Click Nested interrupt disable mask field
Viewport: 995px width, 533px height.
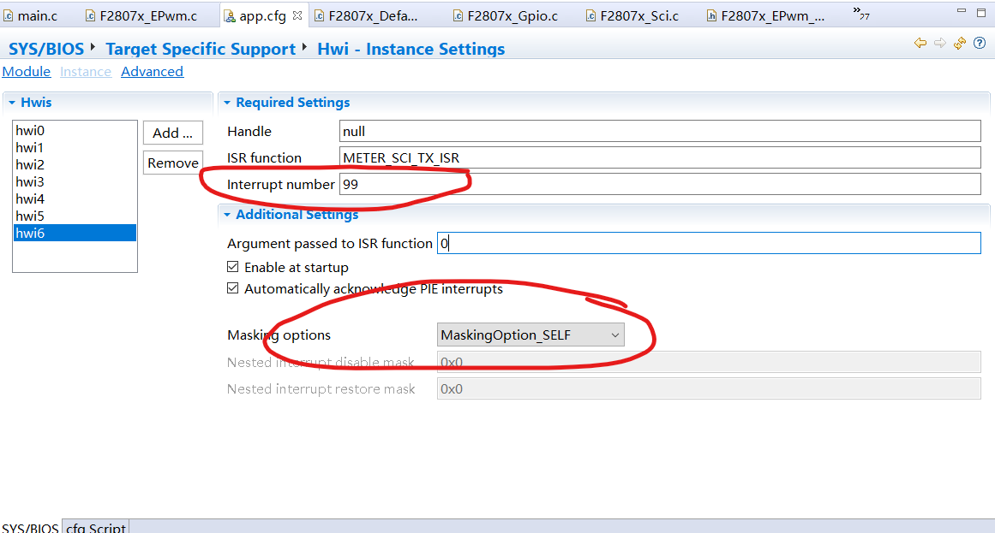click(709, 363)
